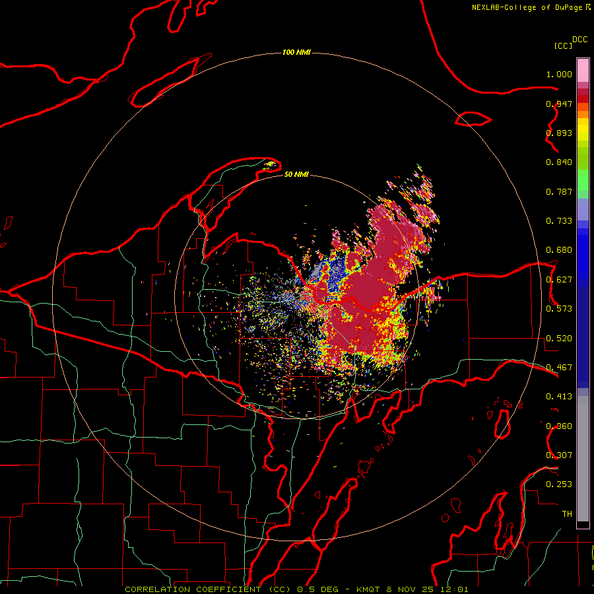The image size is (594, 594).
Task: Click the 0.5 DEG elevation text
Action: [318, 589]
